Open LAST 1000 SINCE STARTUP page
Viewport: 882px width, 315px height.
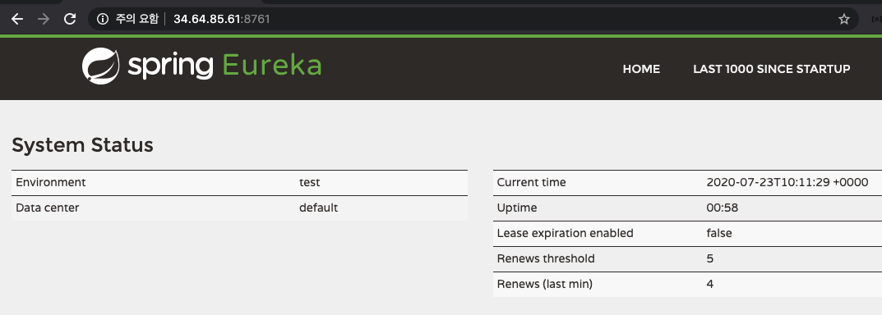tap(772, 69)
